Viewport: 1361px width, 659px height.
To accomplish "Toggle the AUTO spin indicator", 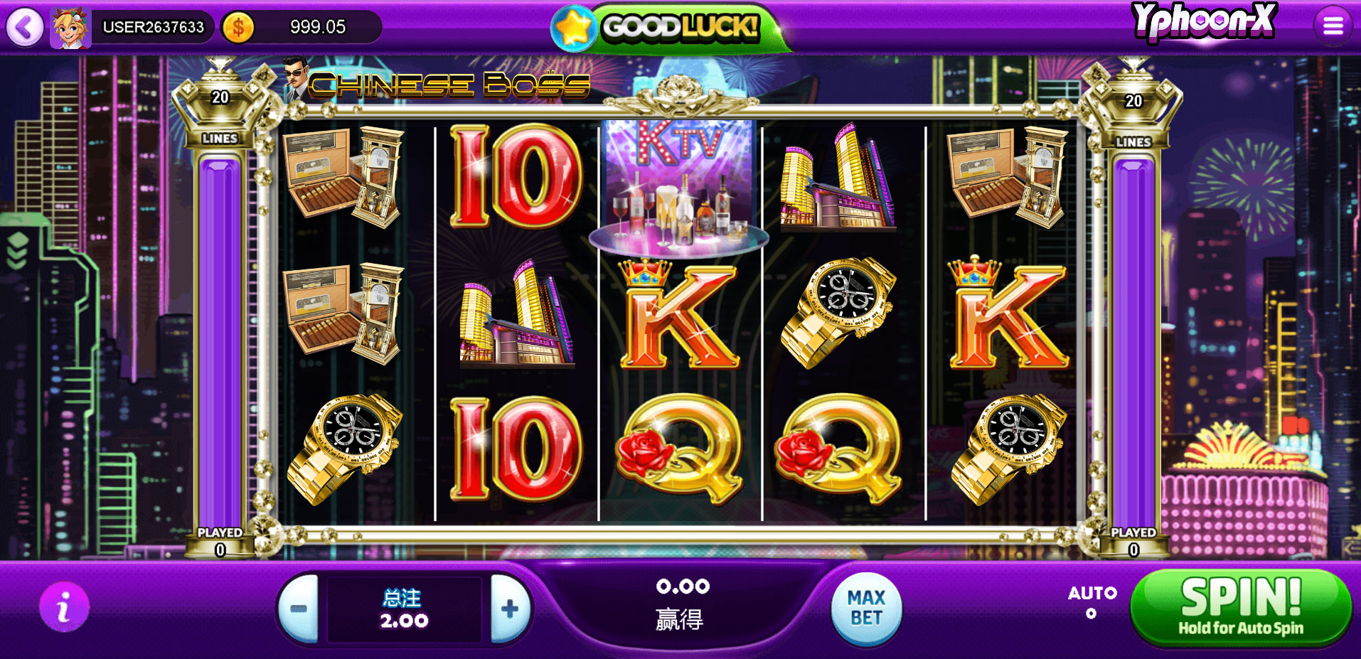I will [1092, 601].
